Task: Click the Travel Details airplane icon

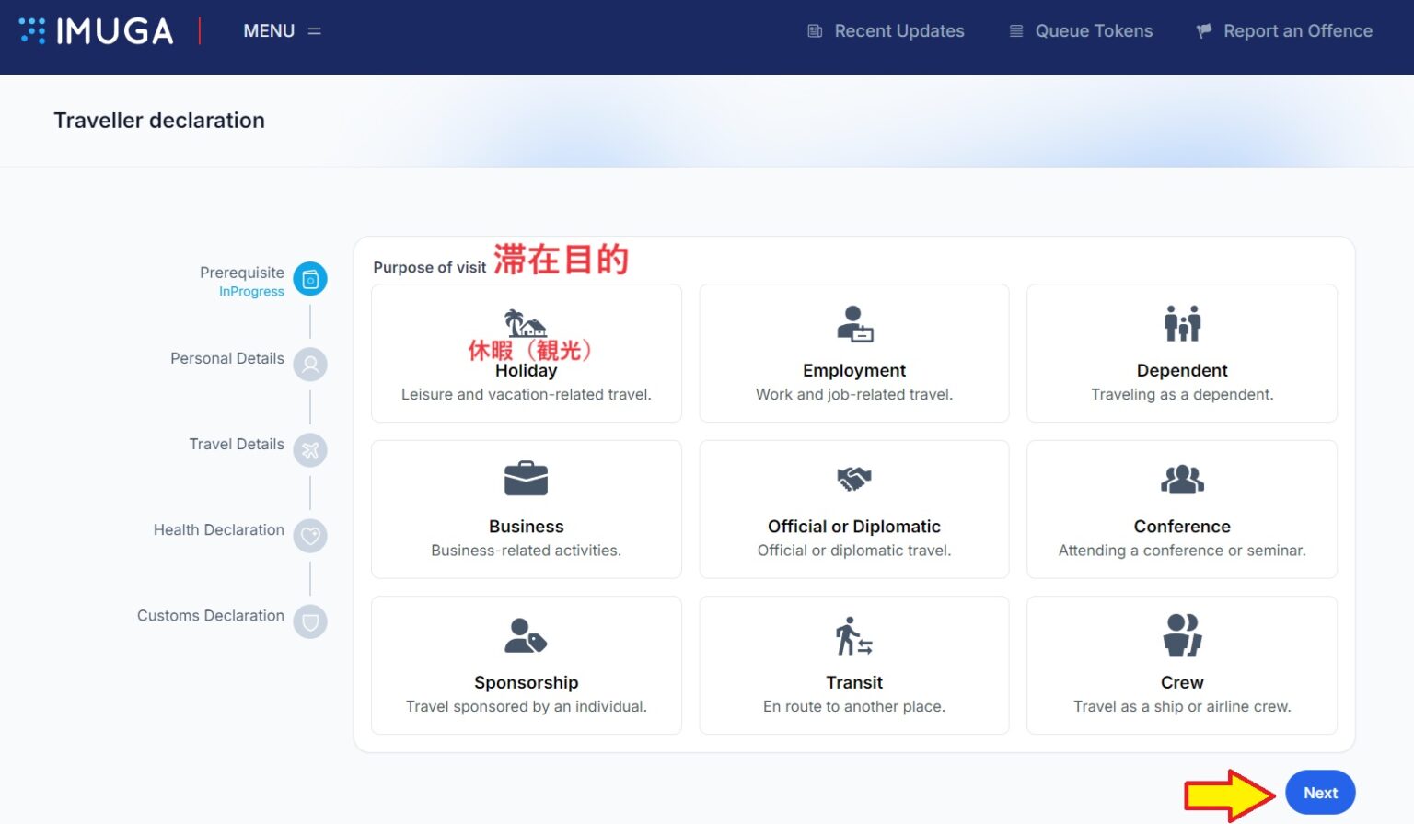Action: tap(310, 450)
